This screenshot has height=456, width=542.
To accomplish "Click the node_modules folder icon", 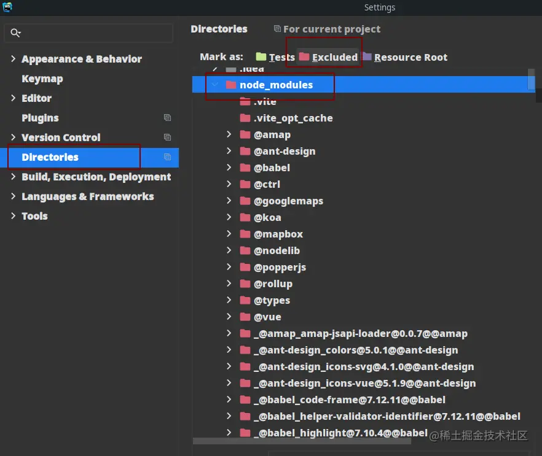I will 231,85.
